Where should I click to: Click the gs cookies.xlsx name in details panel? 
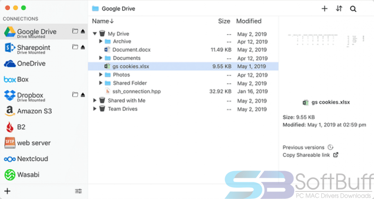point(331,102)
